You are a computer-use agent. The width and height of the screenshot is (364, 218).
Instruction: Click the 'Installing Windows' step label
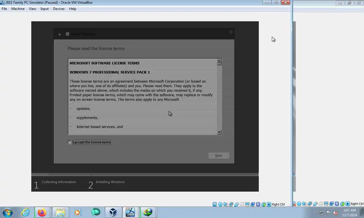[110, 182]
